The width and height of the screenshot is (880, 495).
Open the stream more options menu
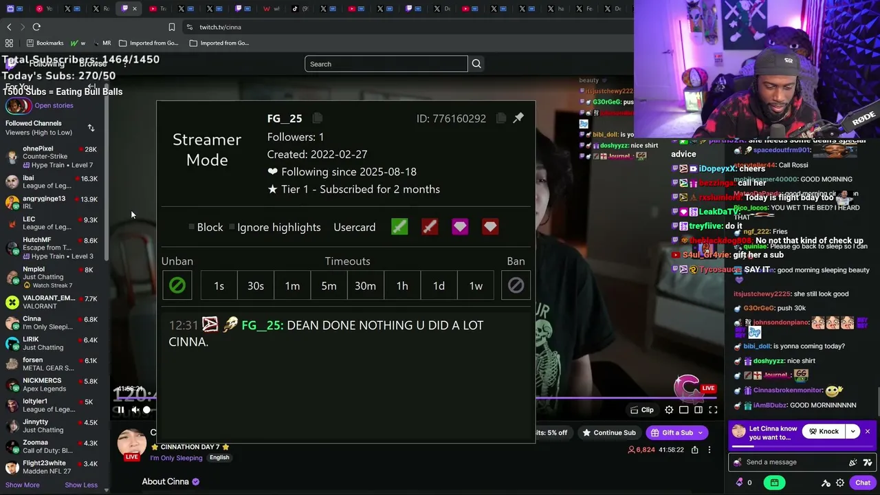tap(709, 450)
